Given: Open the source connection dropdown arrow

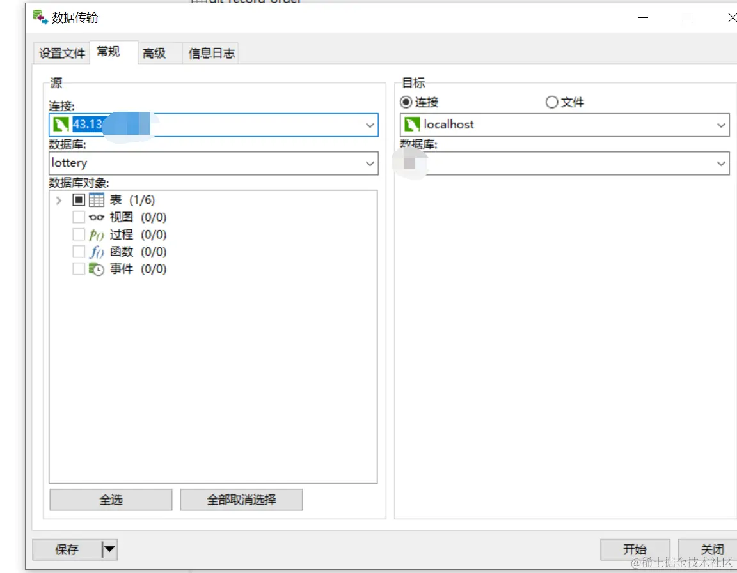Looking at the screenshot, I should click(370, 125).
